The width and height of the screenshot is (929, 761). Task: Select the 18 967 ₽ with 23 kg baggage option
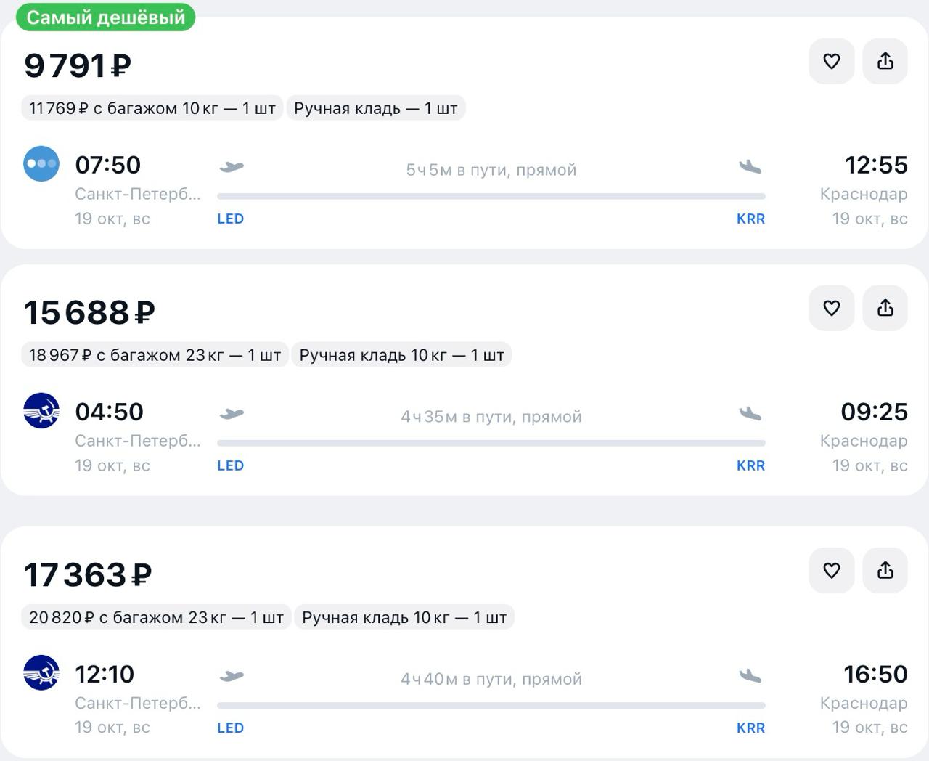[155, 355]
